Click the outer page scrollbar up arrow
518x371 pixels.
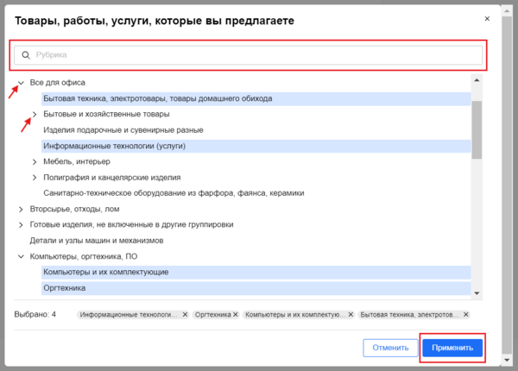tap(507, 11)
